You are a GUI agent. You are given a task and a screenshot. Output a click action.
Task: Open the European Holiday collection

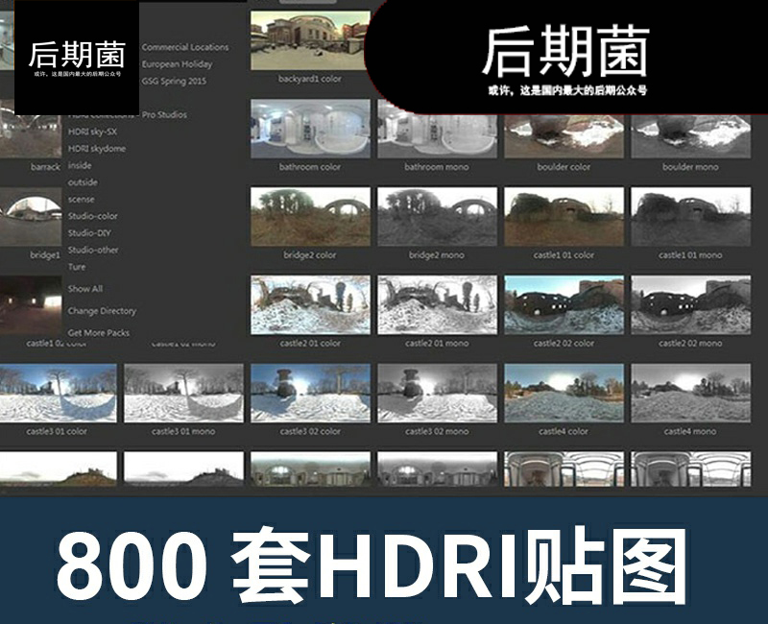tap(177, 64)
